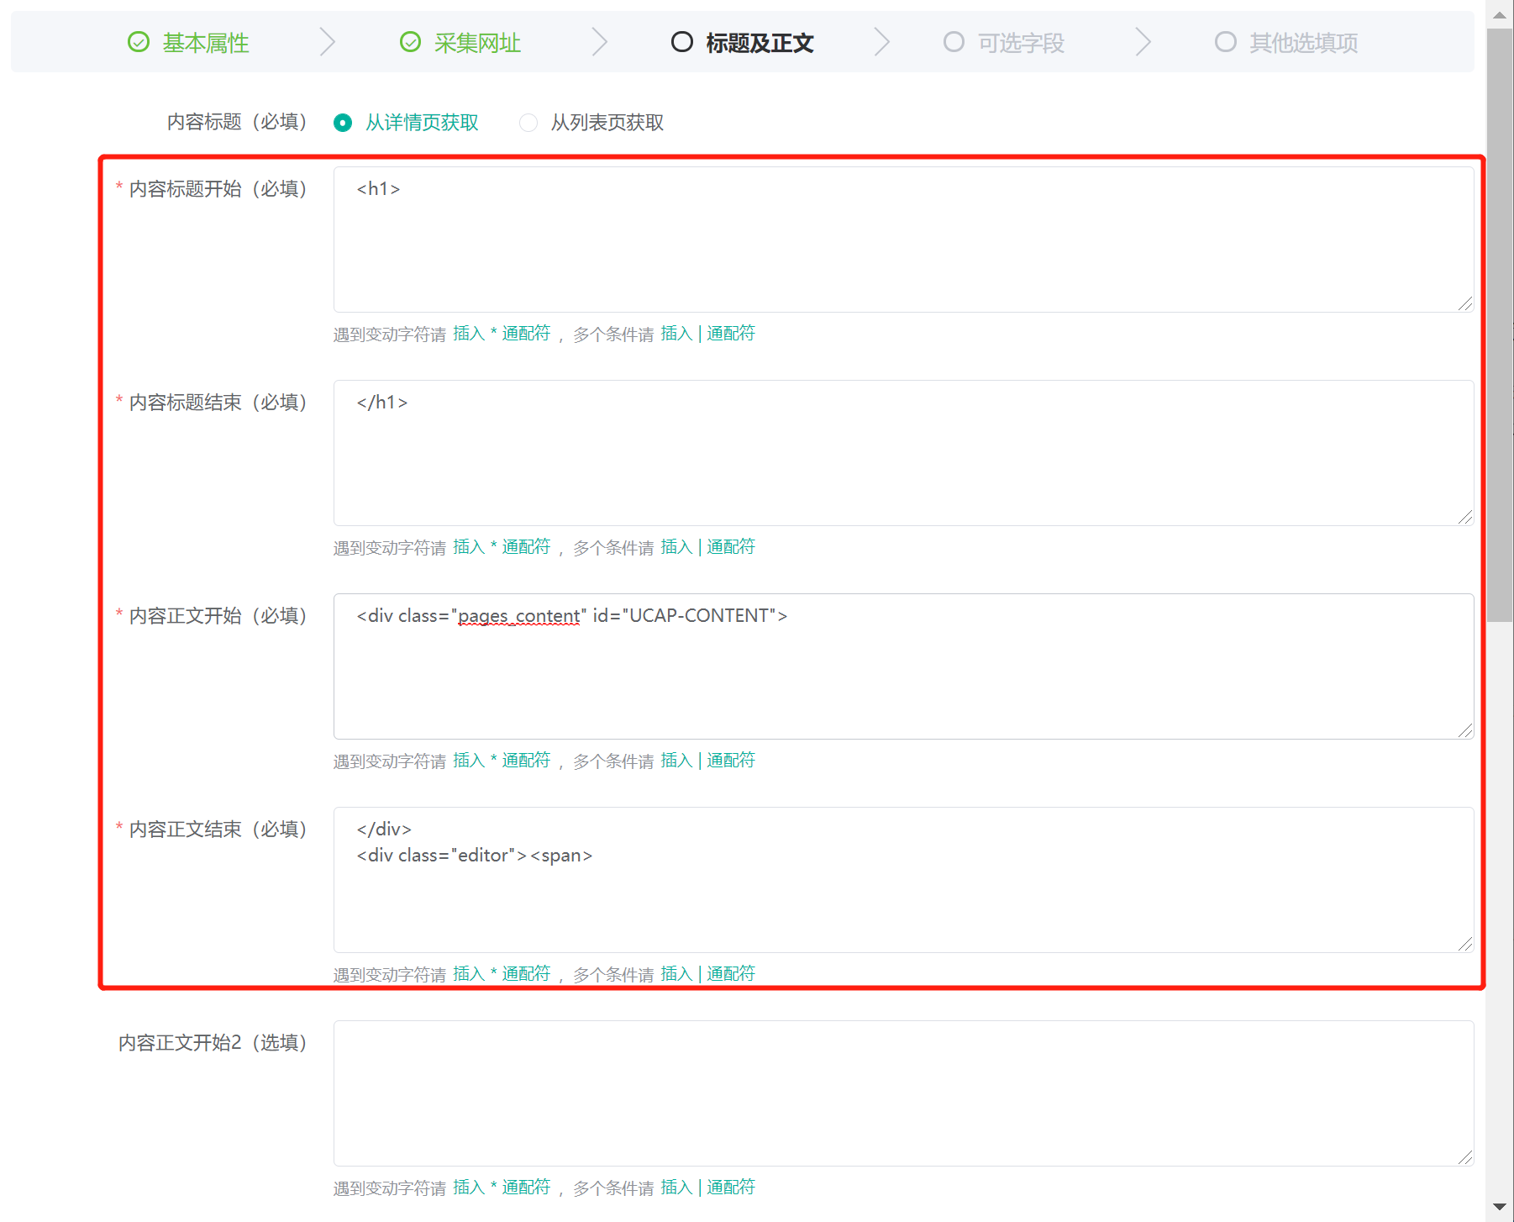Click the scroll down arrow at scrollbar bottom
The image size is (1514, 1222).
[x=1499, y=1207]
